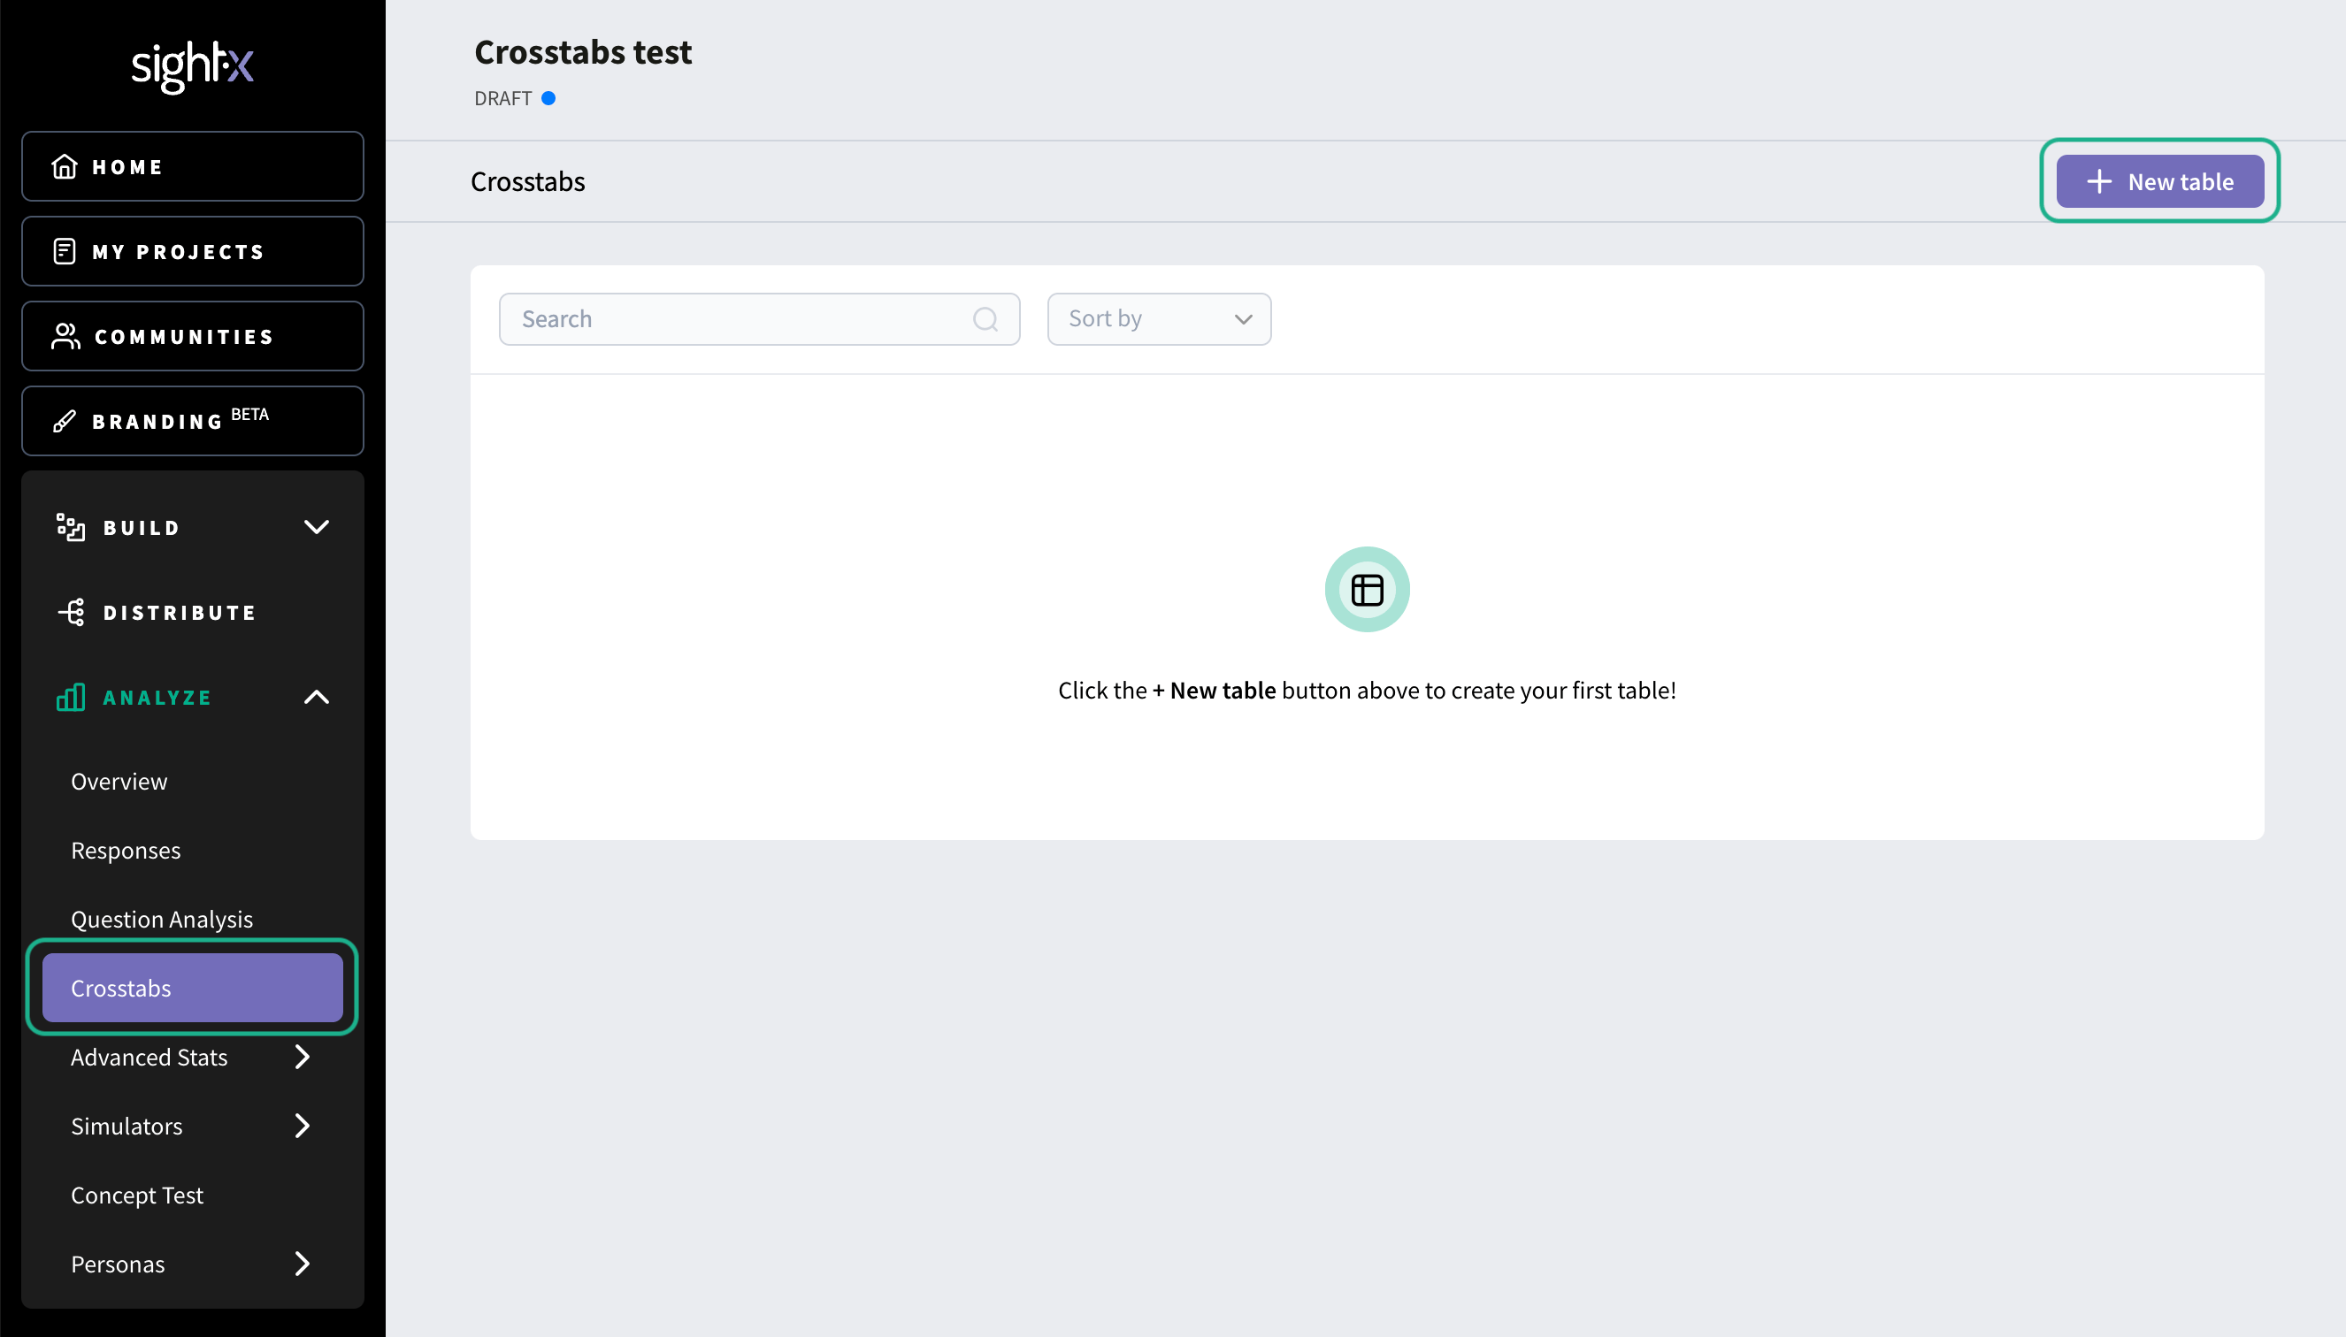Open Communities

tap(193, 336)
